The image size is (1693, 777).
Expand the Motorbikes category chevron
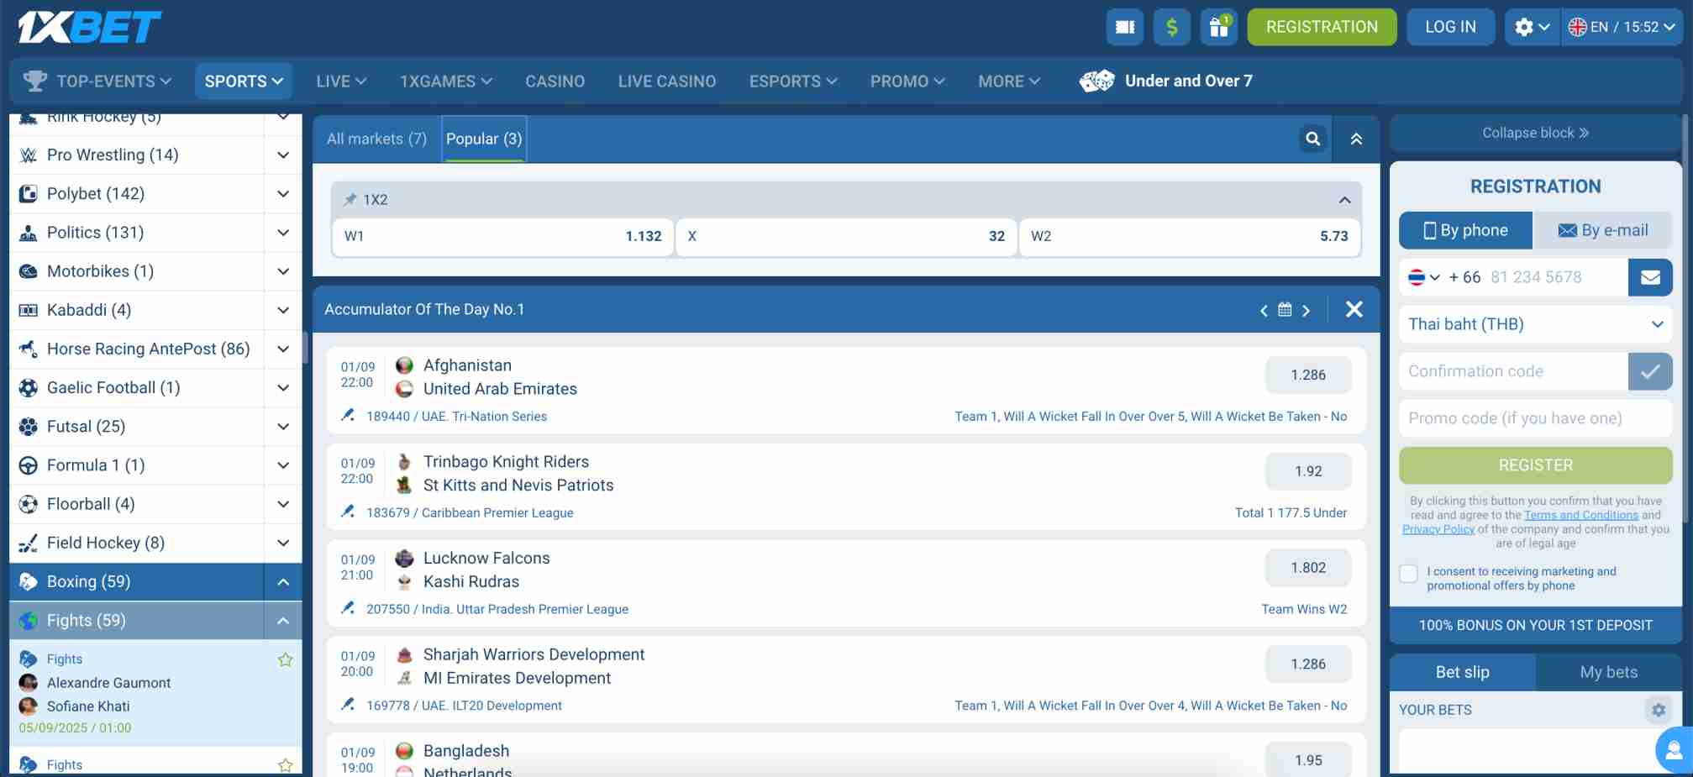tap(283, 271)
